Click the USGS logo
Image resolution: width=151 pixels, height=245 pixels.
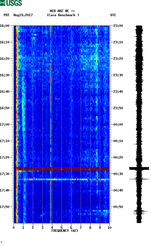(11, 3)
